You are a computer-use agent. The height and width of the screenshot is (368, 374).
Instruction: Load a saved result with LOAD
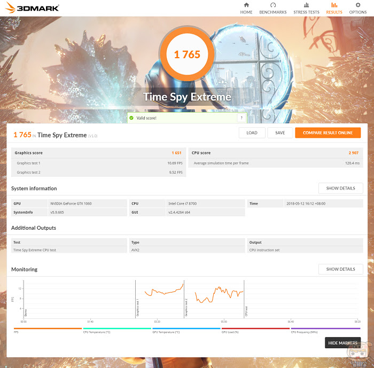click(x=252, y=133)
